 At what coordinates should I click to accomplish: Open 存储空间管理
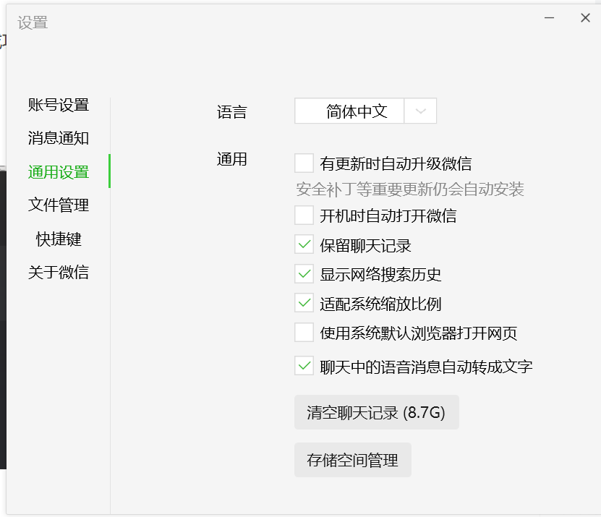(x=353, y=460)
